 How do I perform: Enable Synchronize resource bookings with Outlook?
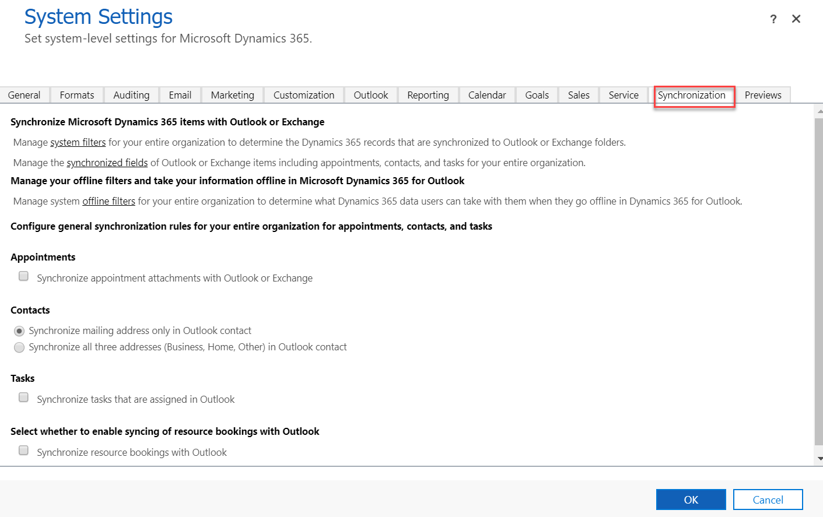point(23,450)
